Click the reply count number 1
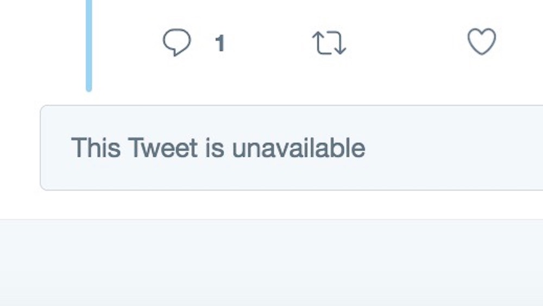The width and height of the screenshot is (543, 306). coord(220,43)
